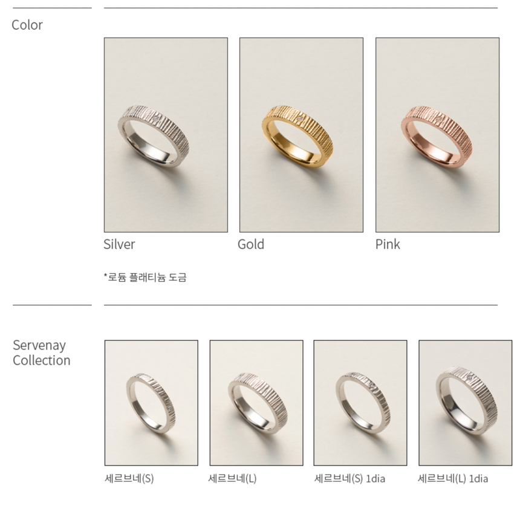This screenshot has width=520, height=520.
Task: Click the Pink color label
Action: 388,244
